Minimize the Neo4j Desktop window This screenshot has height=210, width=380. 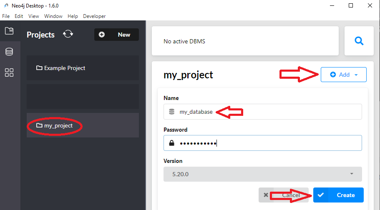[332, 5]
